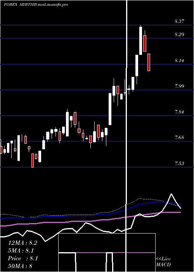
Task: Click the 8.14 price level label
Action: click(179, 61)
